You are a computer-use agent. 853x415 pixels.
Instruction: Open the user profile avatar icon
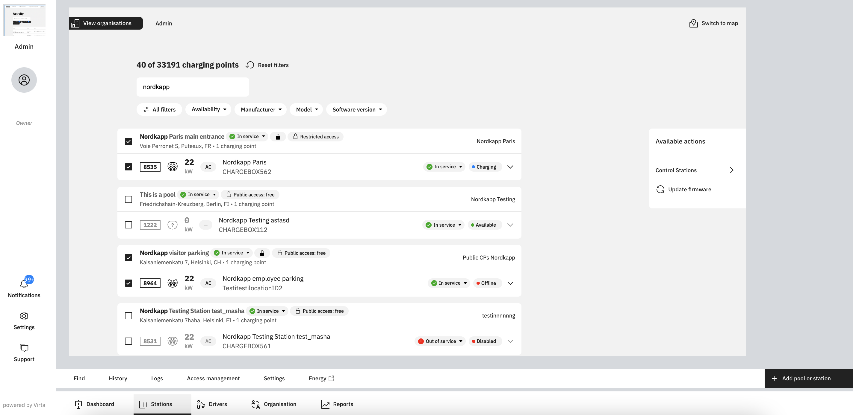click(x=24, y=80)
